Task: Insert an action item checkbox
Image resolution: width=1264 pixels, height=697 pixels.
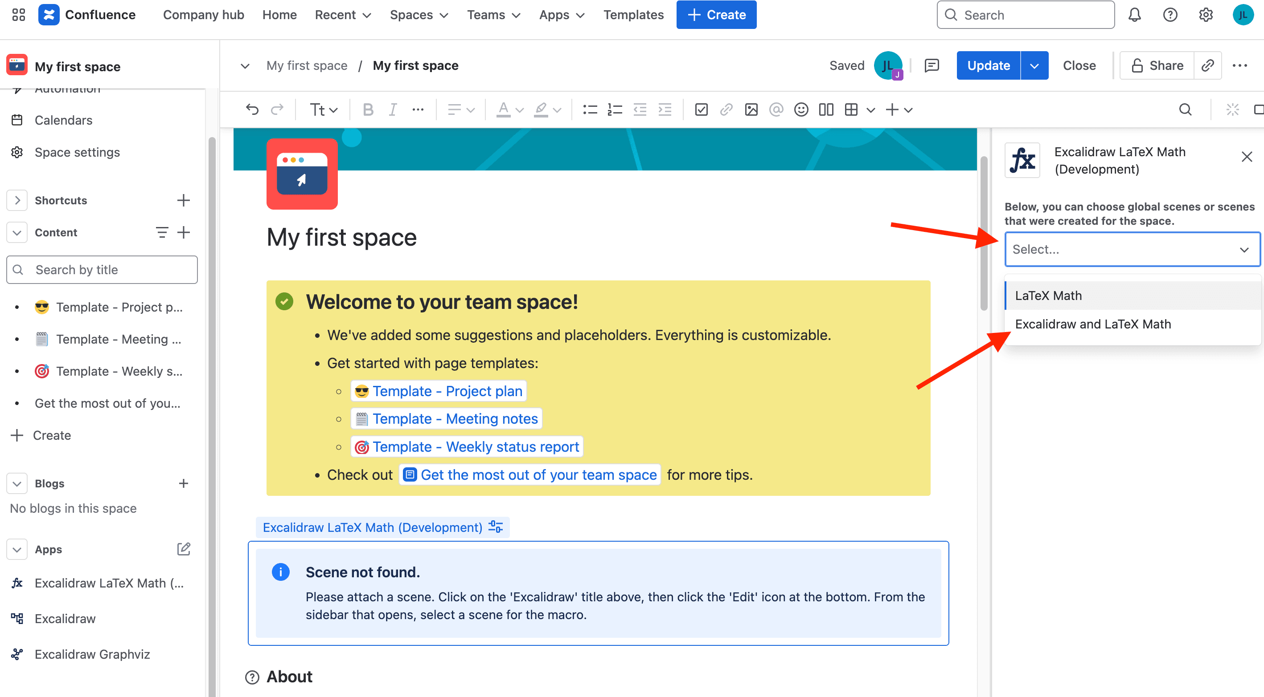Action: pyautogui.click(x=701, y=109)
